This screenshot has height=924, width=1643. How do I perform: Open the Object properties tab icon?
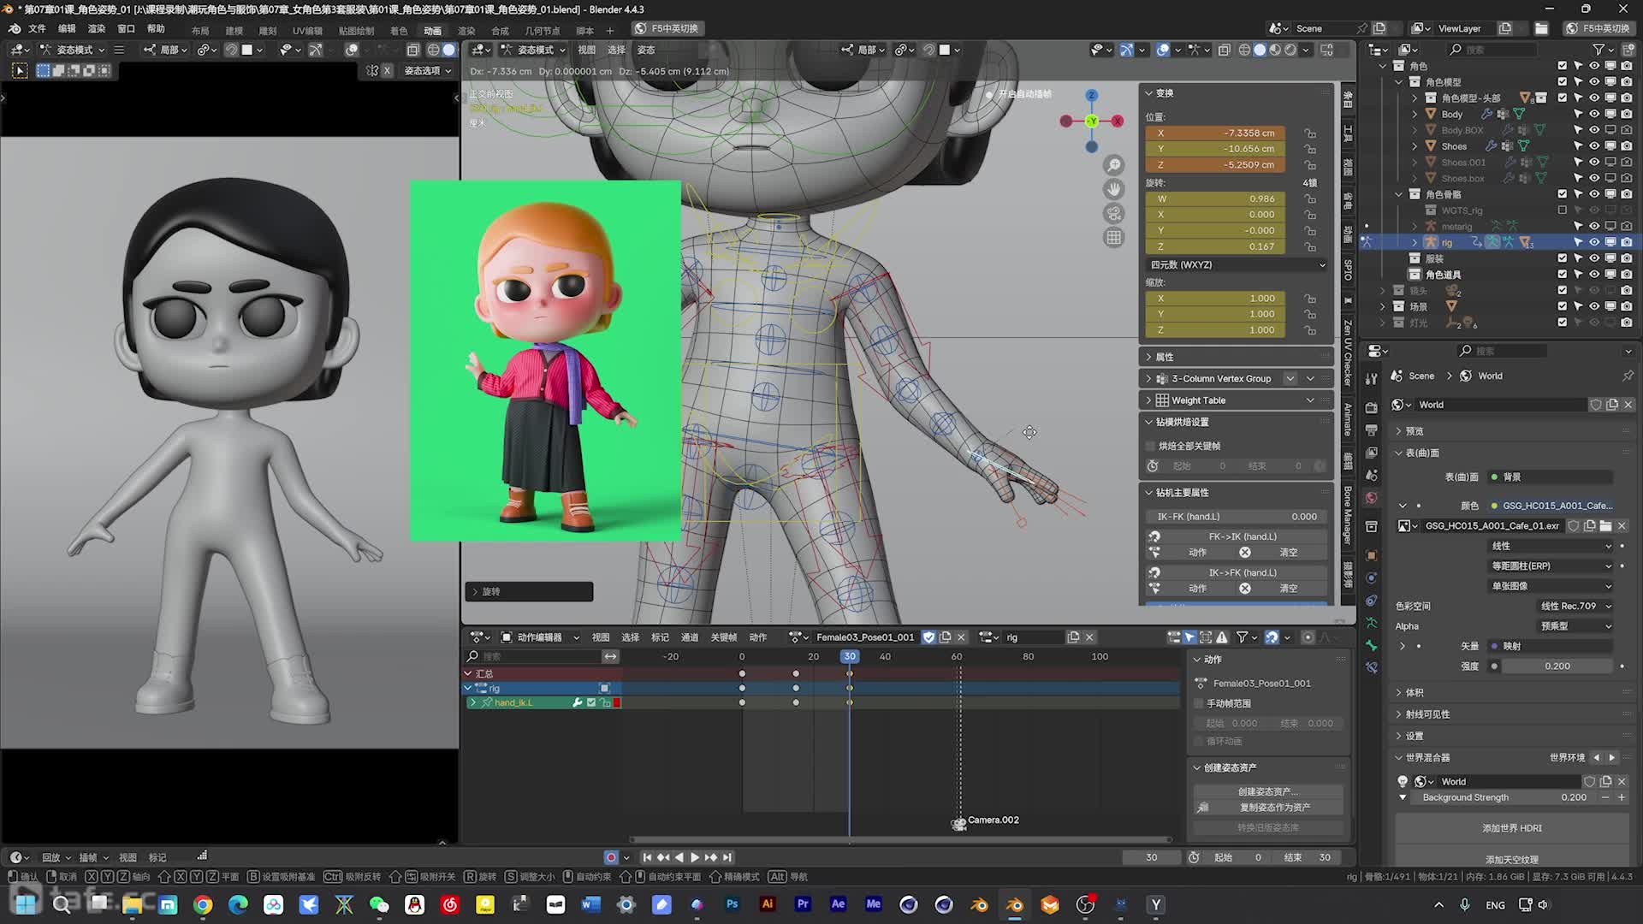1372,555
